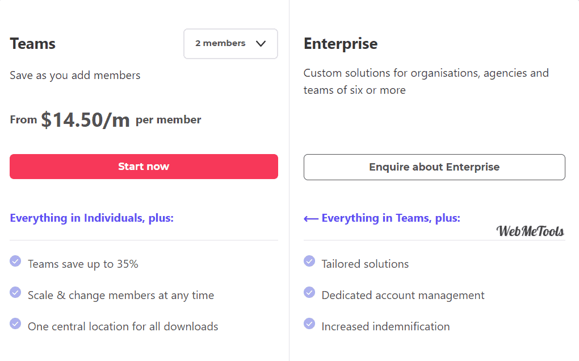Click "Scale & change members at any time" text

tap(121, 296)
